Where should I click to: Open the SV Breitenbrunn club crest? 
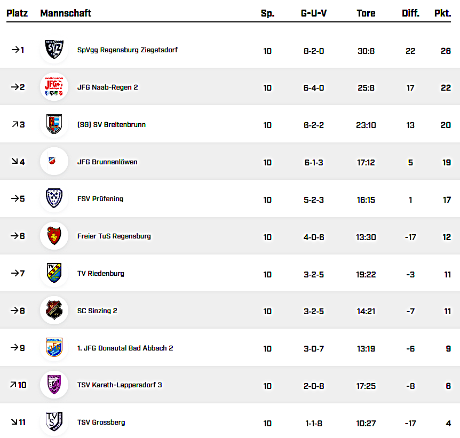54,124
